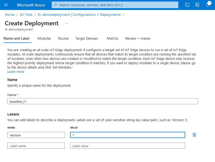Select the Target Devices tab
The image size is (215, 162).
87,38
